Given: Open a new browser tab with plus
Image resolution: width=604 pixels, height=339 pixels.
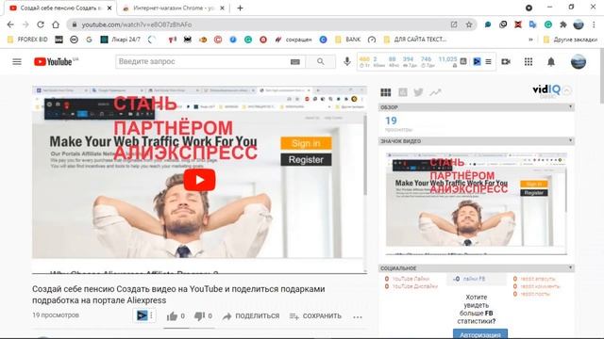Looking at the screenshot, I should [240, 8].
